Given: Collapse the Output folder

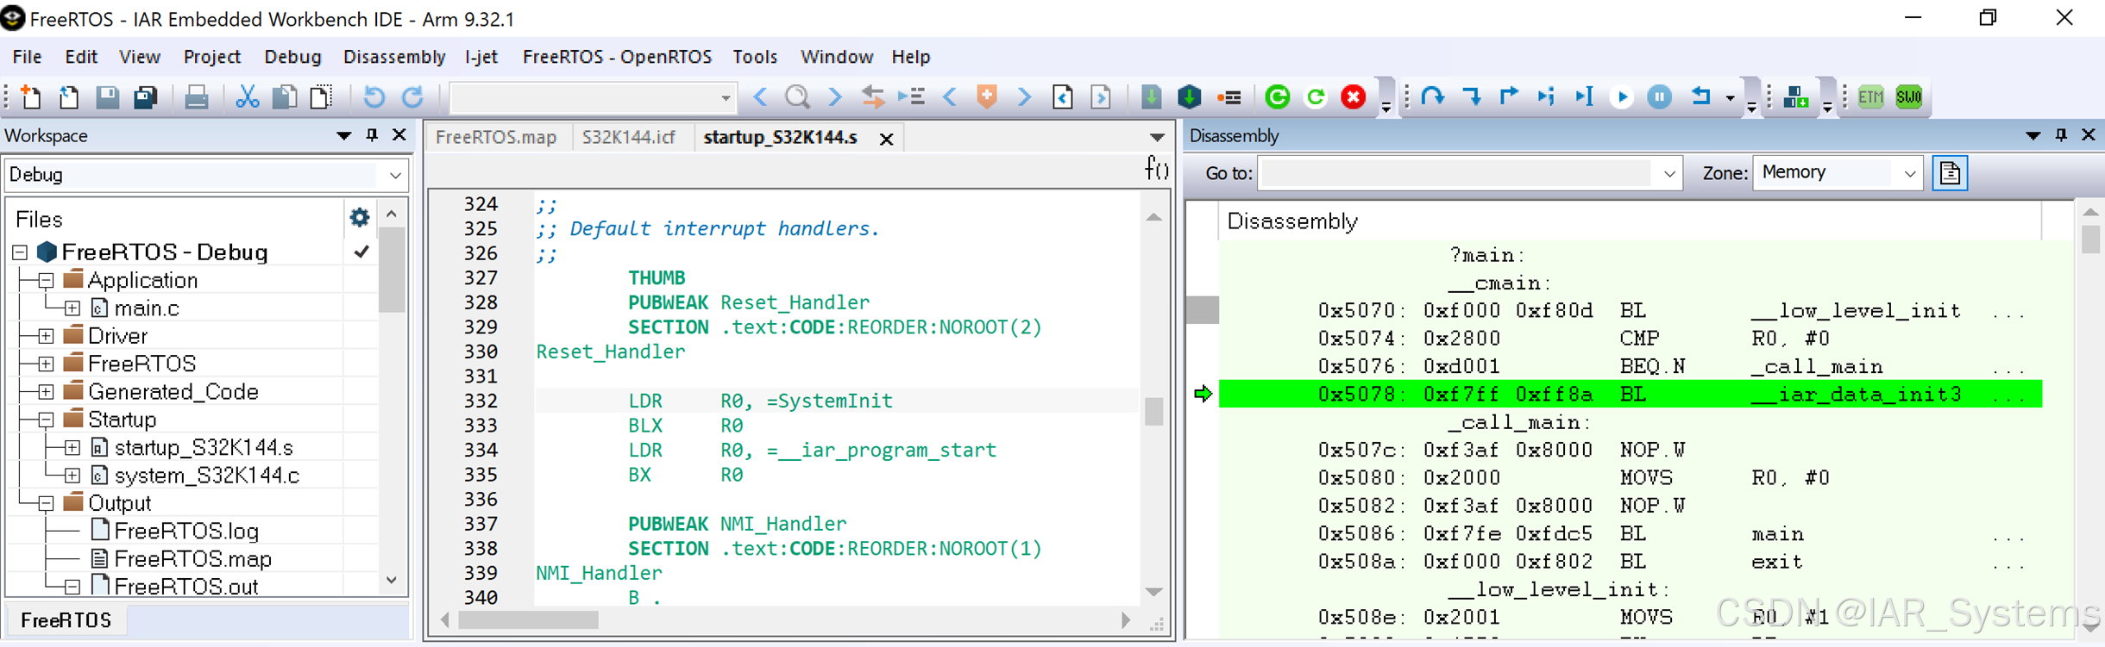Looking at the screenshot, I should tap(46, 503).
